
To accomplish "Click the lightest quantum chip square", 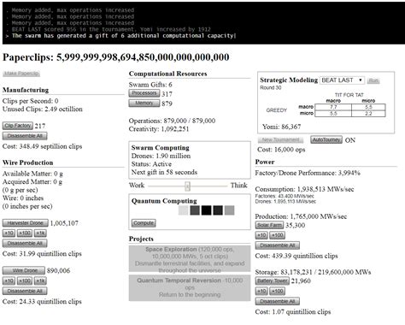I will click(x=184, y=210).
